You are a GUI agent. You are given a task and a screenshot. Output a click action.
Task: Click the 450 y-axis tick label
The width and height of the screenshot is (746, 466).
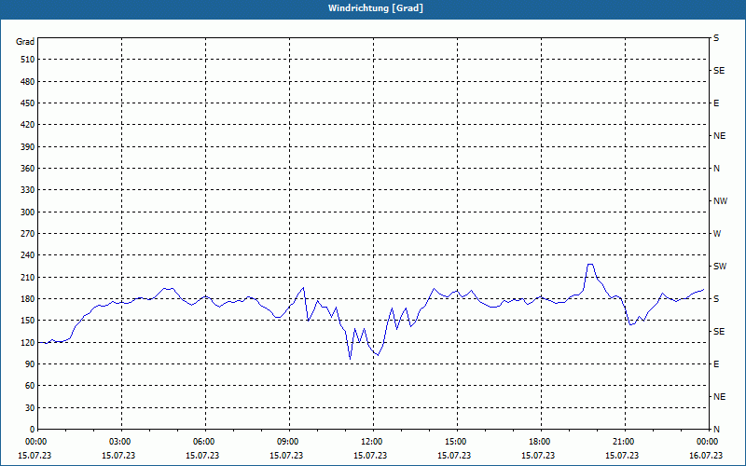28,103
